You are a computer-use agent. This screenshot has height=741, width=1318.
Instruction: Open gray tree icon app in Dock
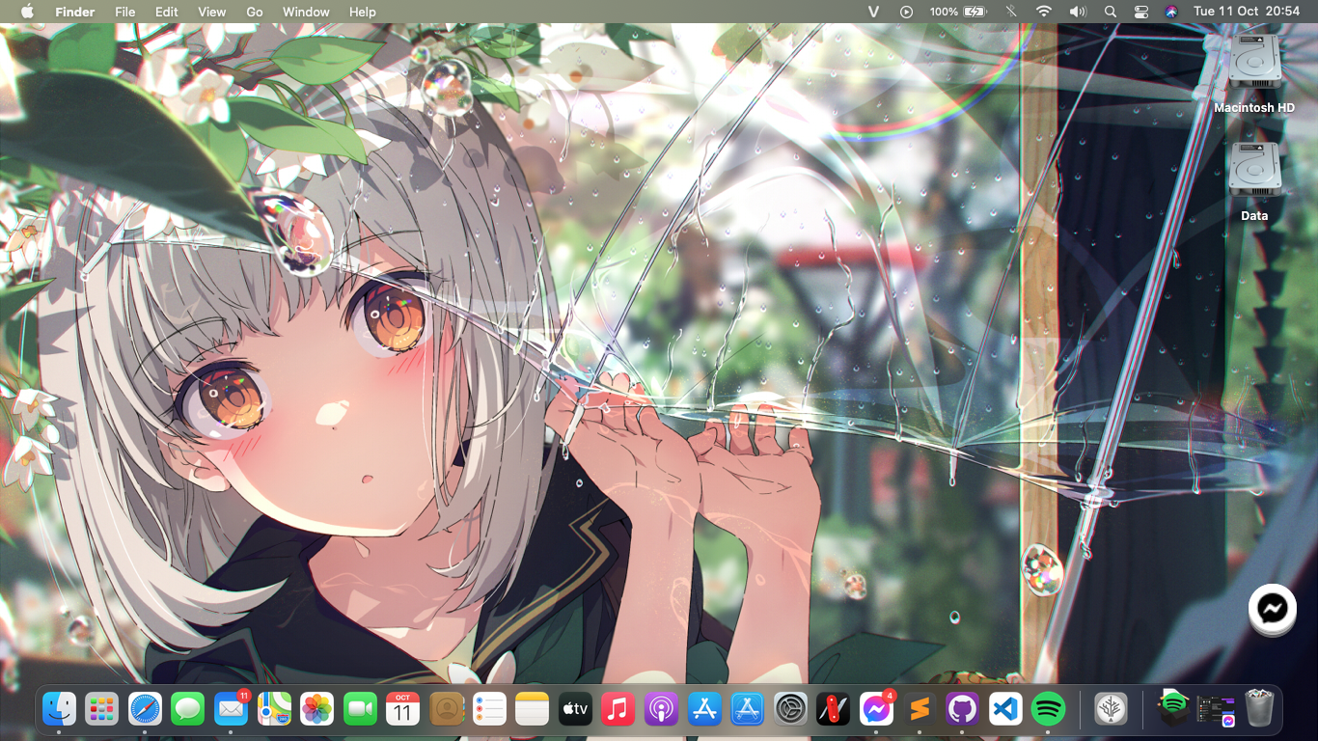pyautogui.click(x=1111, y=710)
